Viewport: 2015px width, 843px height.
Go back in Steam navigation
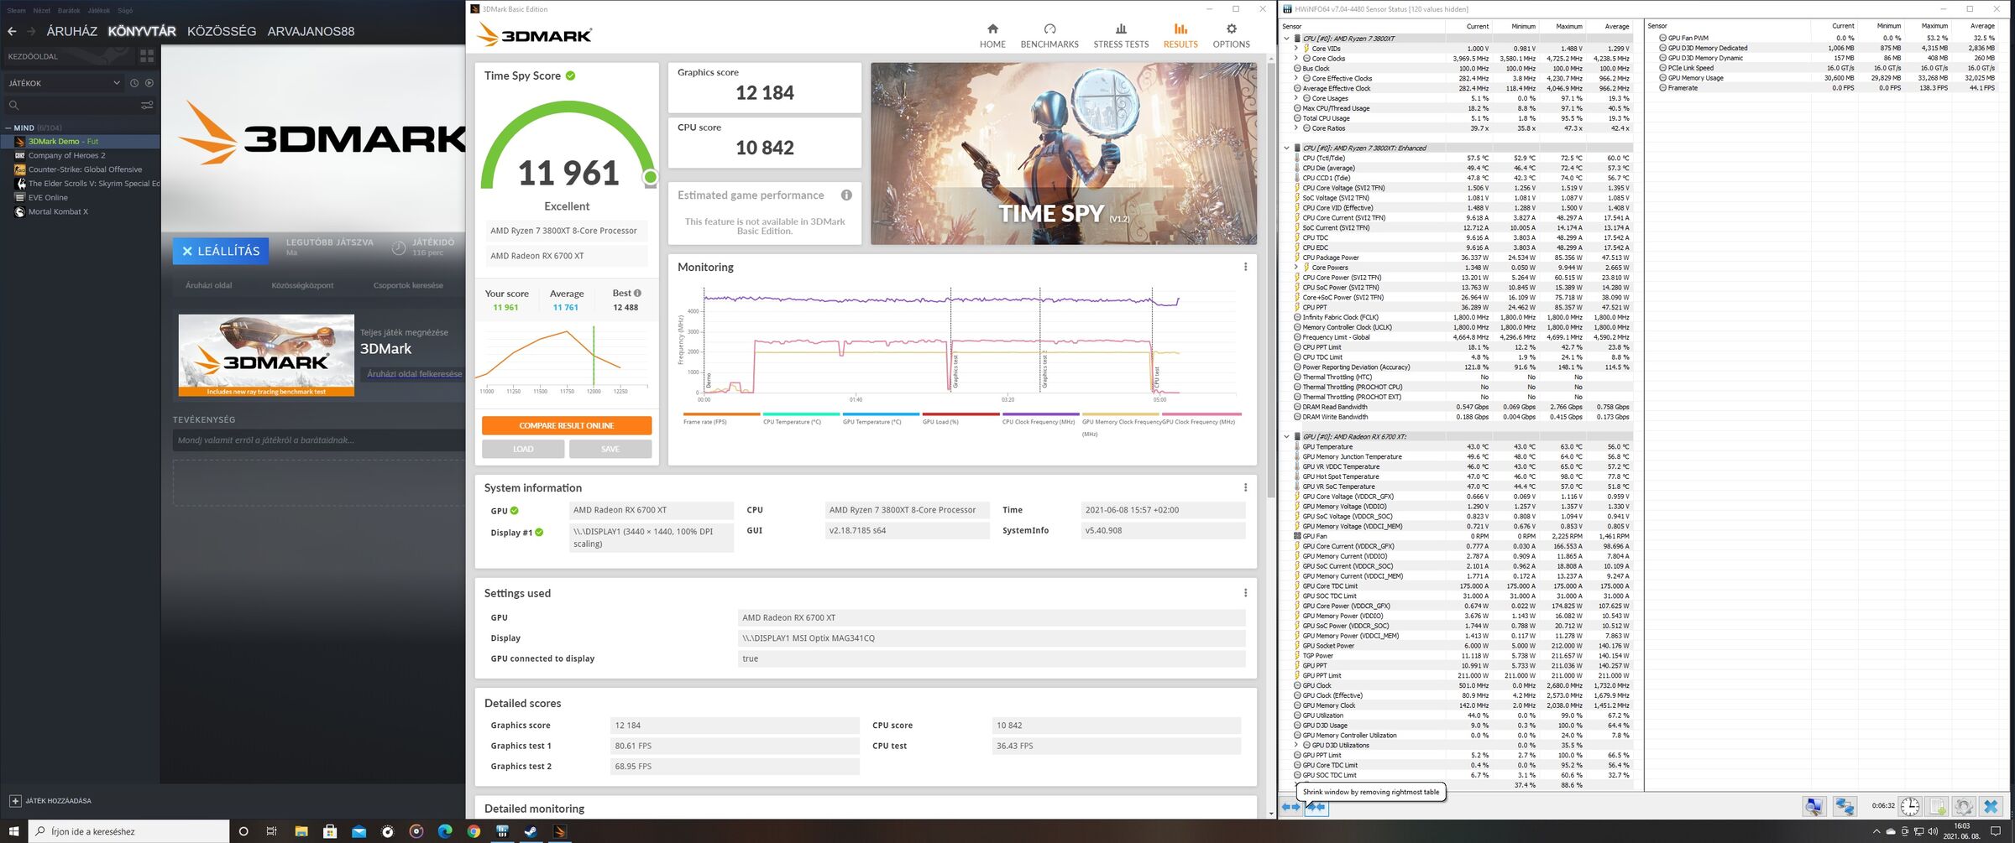click(12, 31)
